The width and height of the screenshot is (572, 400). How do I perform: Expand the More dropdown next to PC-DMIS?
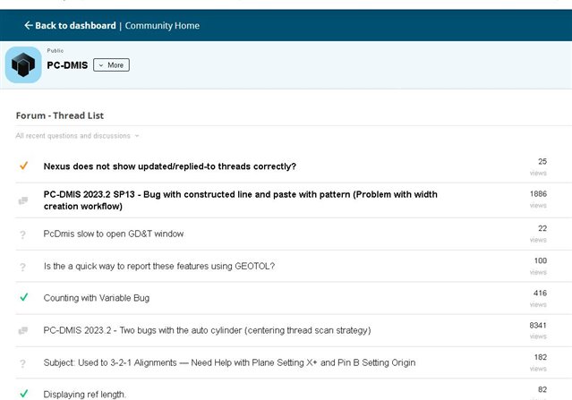111,65
